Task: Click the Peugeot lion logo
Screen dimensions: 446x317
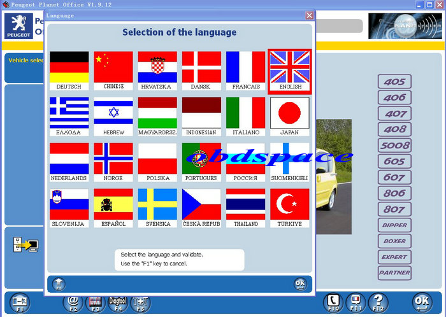Action: point(18,26)
